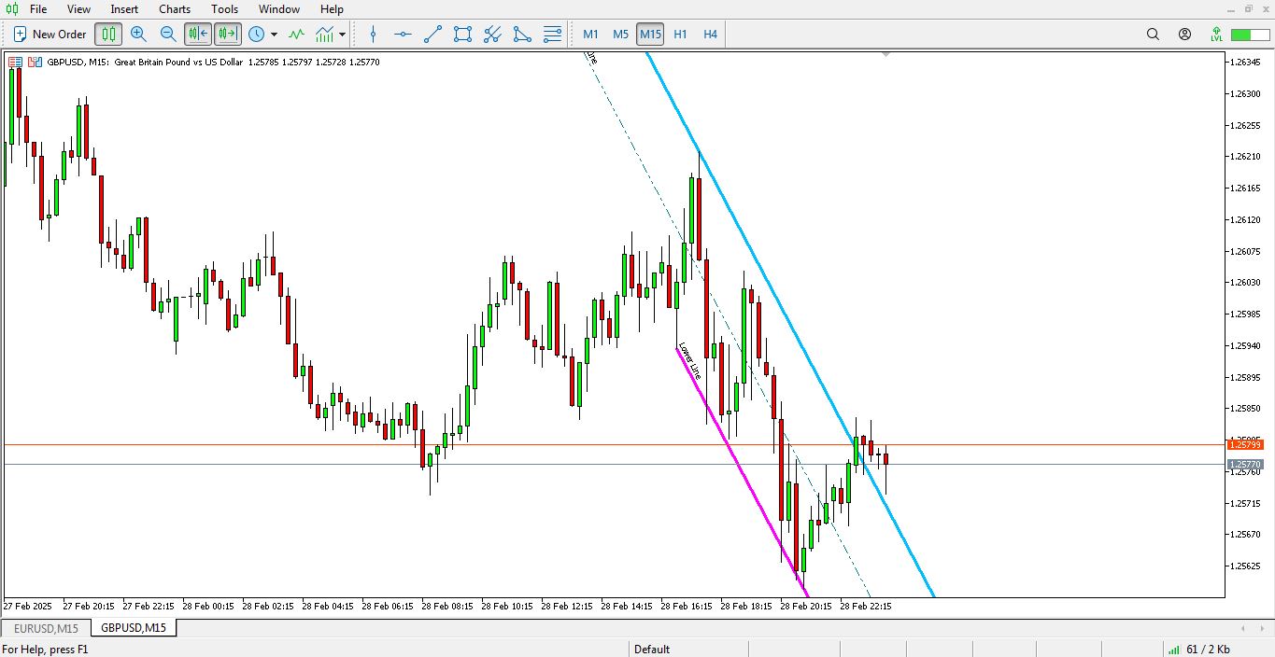1275x657 pixels.
Task: Click the MetaTrader app icon in menu bar
Action: tap(10, 9)
